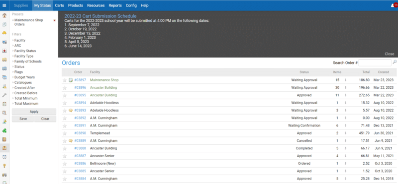Star order #03888
The height and width of the screenshot is (184, 398).
tap(65, 149)
